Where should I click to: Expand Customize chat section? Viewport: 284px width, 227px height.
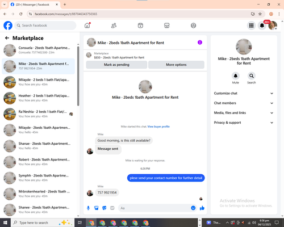coord(244,93)
